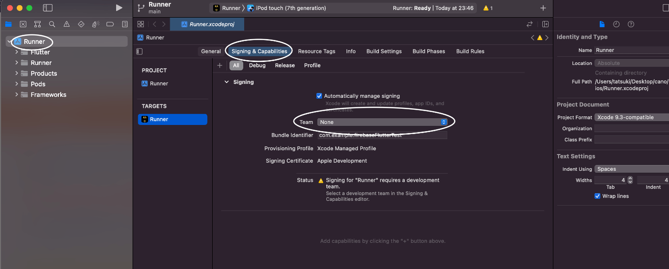Select Runner under PROJECT
The width and height of the screenshot is (669, 269).
pos(155,83)
